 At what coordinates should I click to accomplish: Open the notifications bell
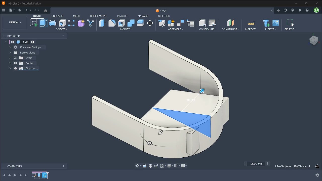click(300, 10)
